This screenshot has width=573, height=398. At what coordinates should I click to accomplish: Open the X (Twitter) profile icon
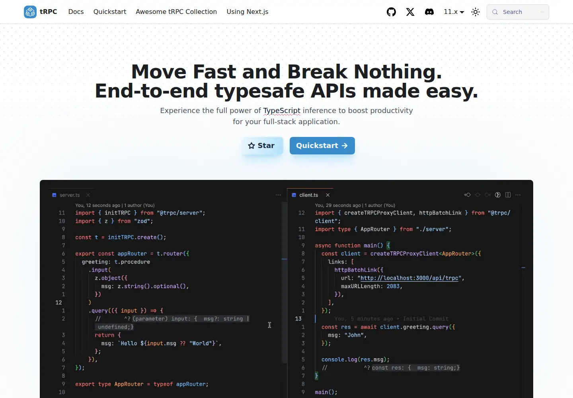coord(410,12)
